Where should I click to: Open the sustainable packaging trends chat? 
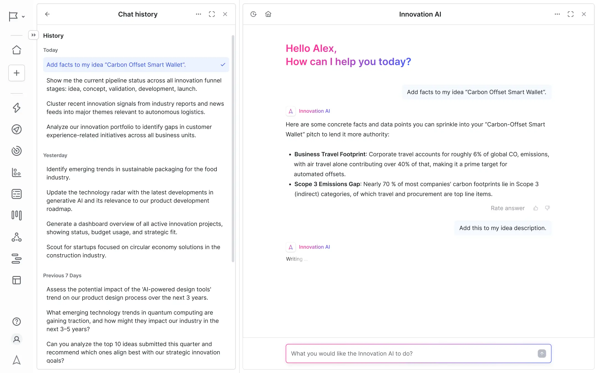132,173
